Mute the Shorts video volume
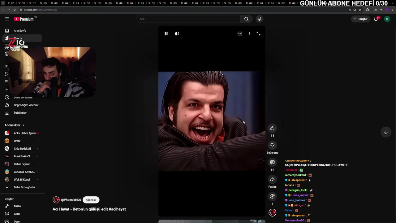 (177, 33)
